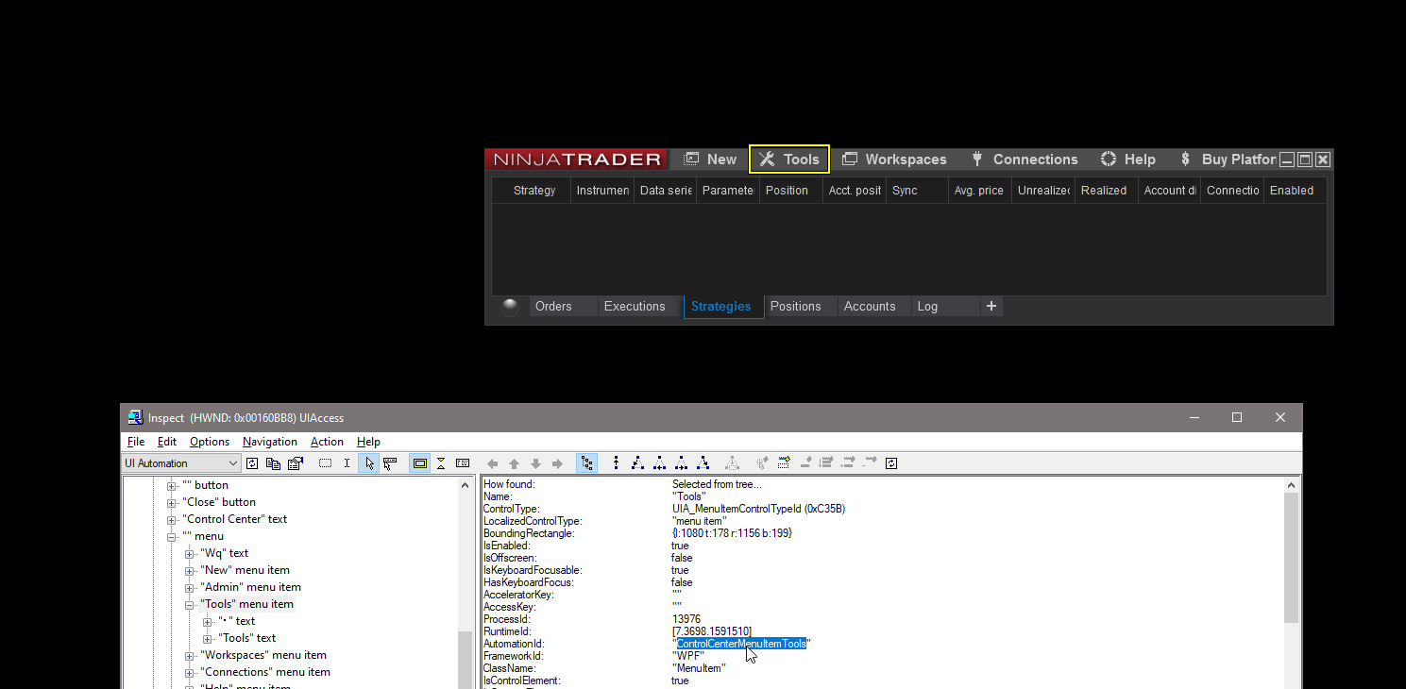The height and width of the screenshot is (689, 1406).
Task: Click the round connection status indicator in NinjaTrader
Action: 510,306
